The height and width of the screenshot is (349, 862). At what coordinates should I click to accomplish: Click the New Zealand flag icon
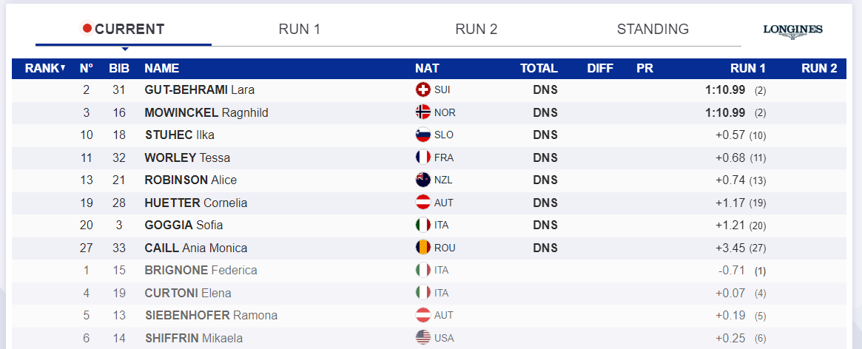pos(423,180)
